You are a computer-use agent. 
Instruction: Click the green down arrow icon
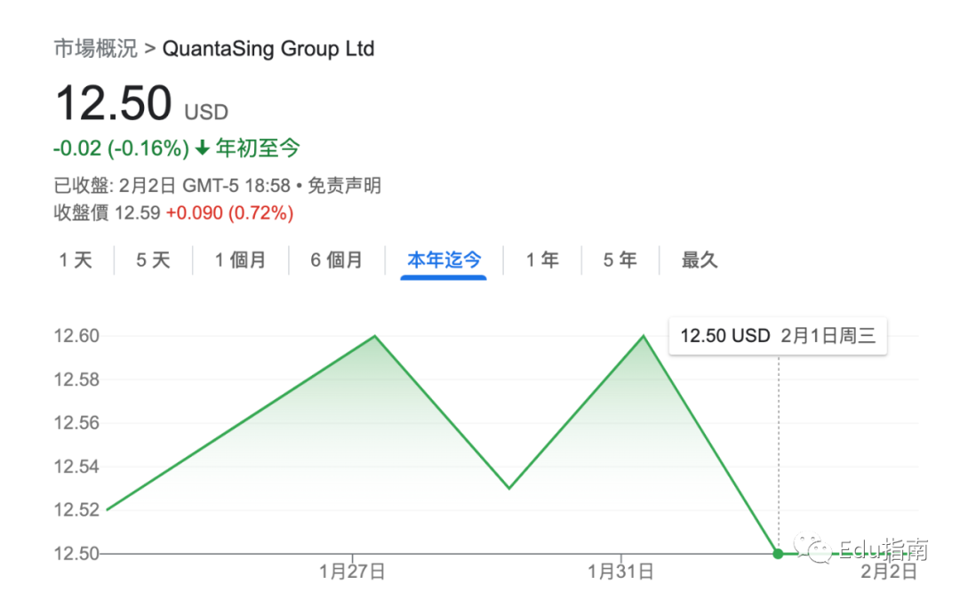(203, 148)
